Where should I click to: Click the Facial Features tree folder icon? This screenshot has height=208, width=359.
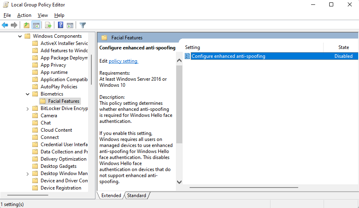point(43,101)
